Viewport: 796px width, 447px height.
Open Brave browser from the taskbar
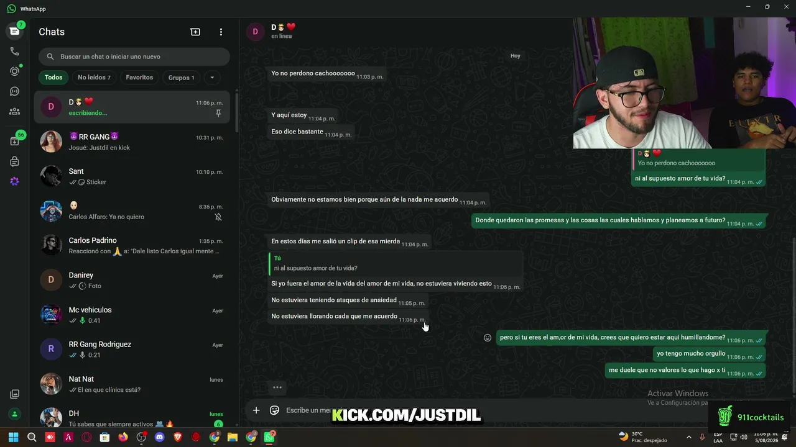tap(178, 437)
